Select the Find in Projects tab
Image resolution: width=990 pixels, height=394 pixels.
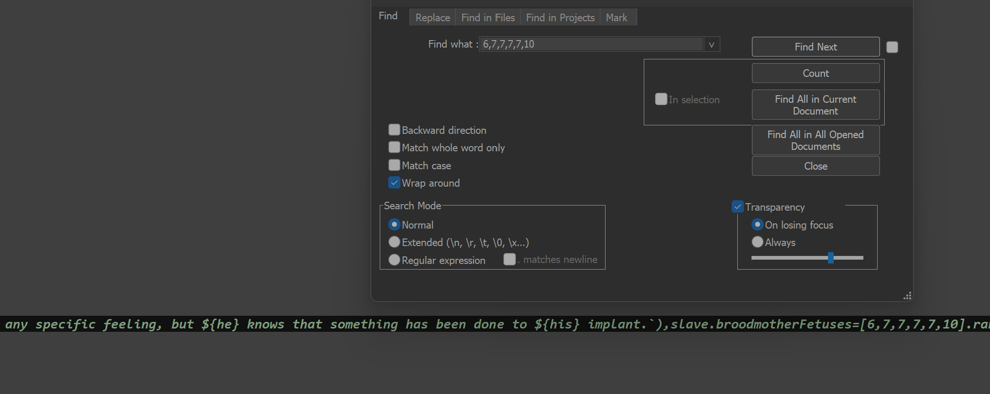pyautogui.click(x=560, y=17)
